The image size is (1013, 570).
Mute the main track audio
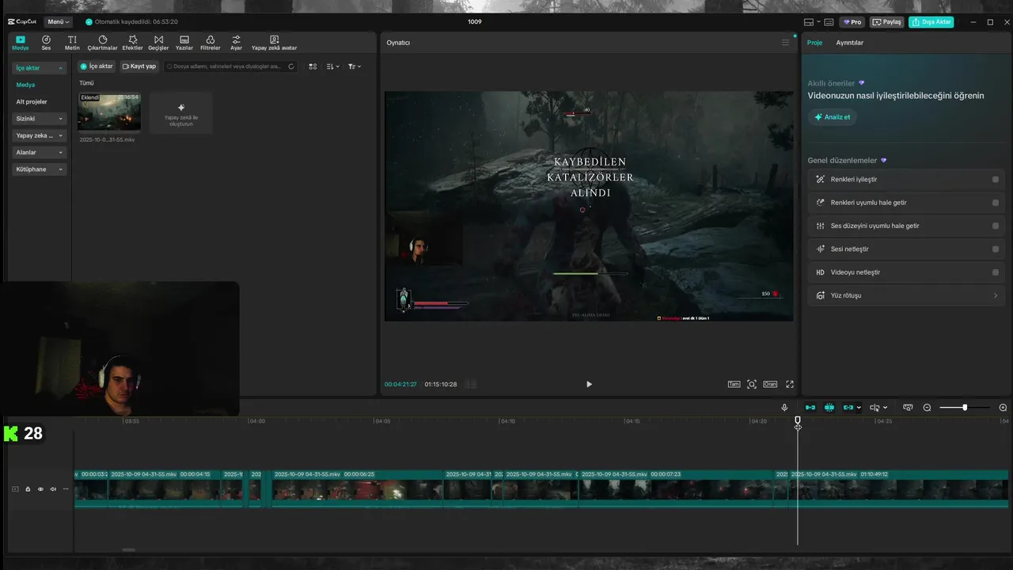(53, 489)
